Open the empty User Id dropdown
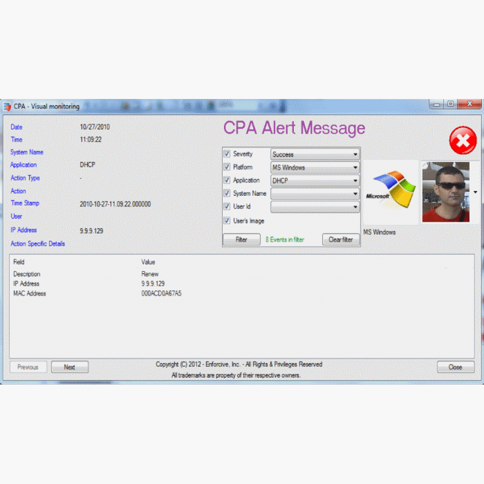 click(x=315, y=206)
